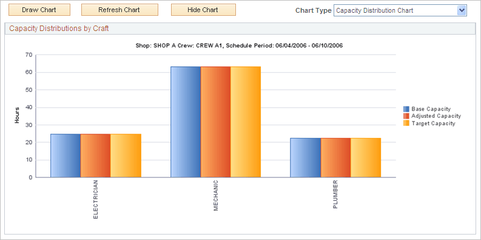Select the Capacity Distribution Chart combo box
481x240 pixels.
click(x=400, y=10)
